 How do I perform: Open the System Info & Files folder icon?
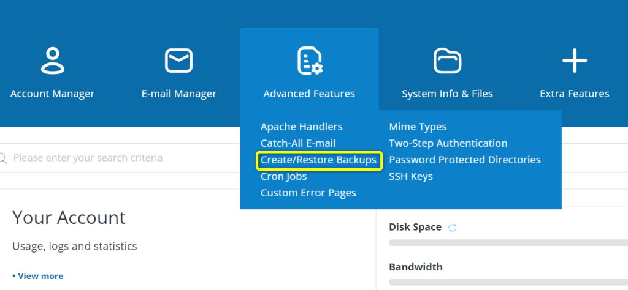(447, 61)
